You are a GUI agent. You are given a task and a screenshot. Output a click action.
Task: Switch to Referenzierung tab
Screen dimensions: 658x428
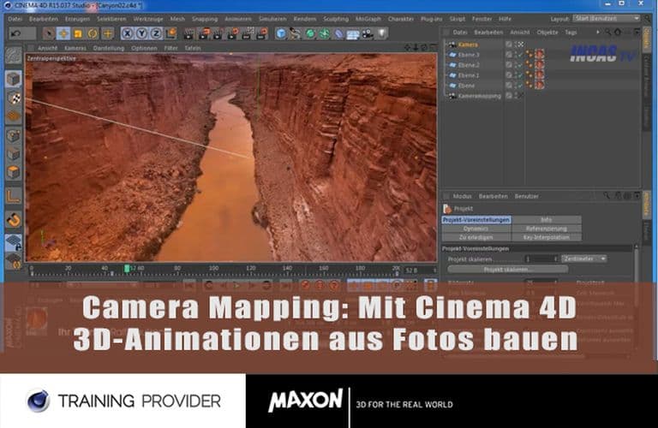(x=547, y=229)
